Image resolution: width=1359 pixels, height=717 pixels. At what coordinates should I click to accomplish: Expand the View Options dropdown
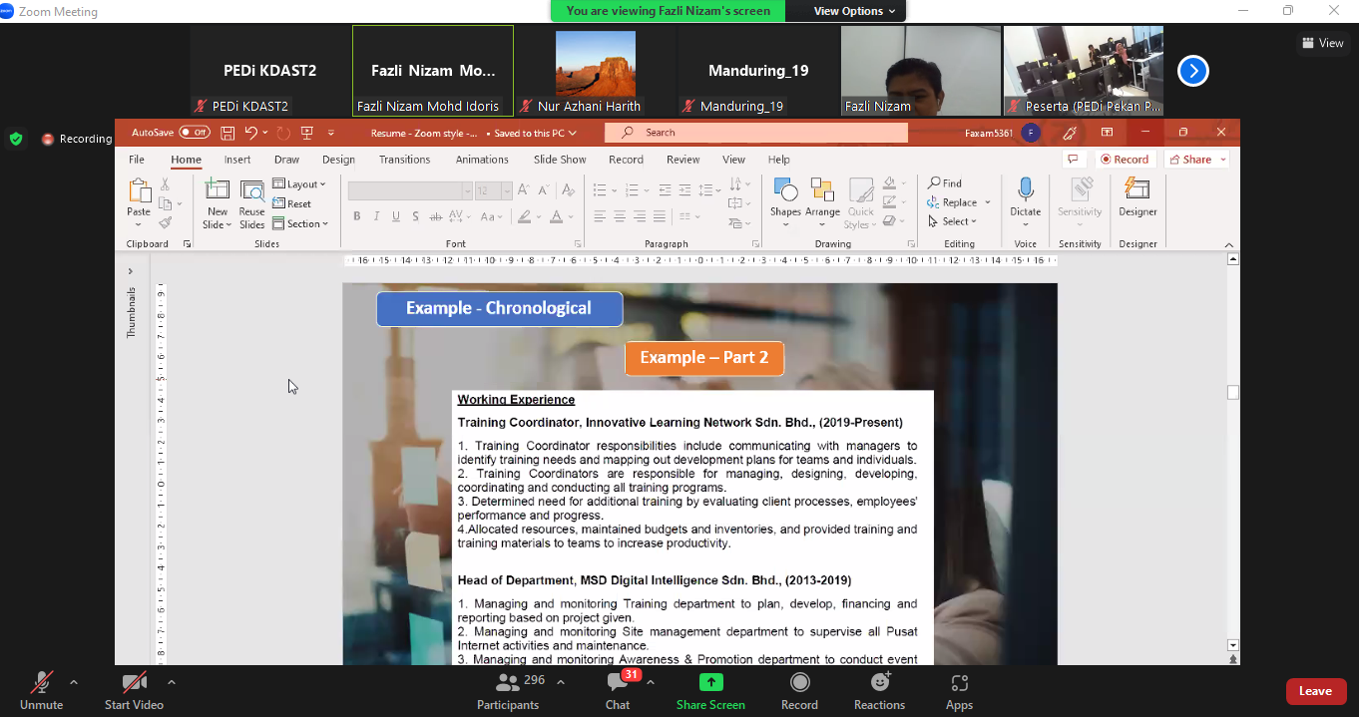[854, 11]
